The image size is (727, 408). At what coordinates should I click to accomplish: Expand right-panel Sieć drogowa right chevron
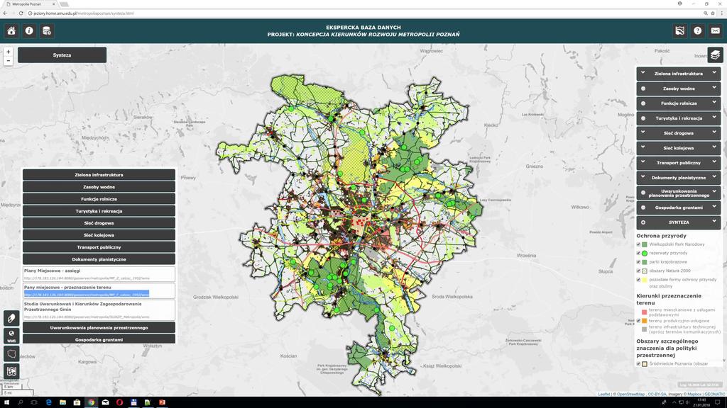click(x=714, y=132)
